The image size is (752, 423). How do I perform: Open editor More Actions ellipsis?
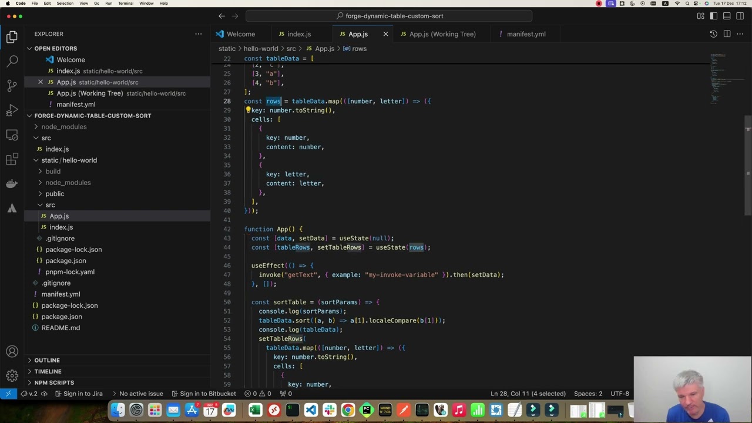point(740,34)
